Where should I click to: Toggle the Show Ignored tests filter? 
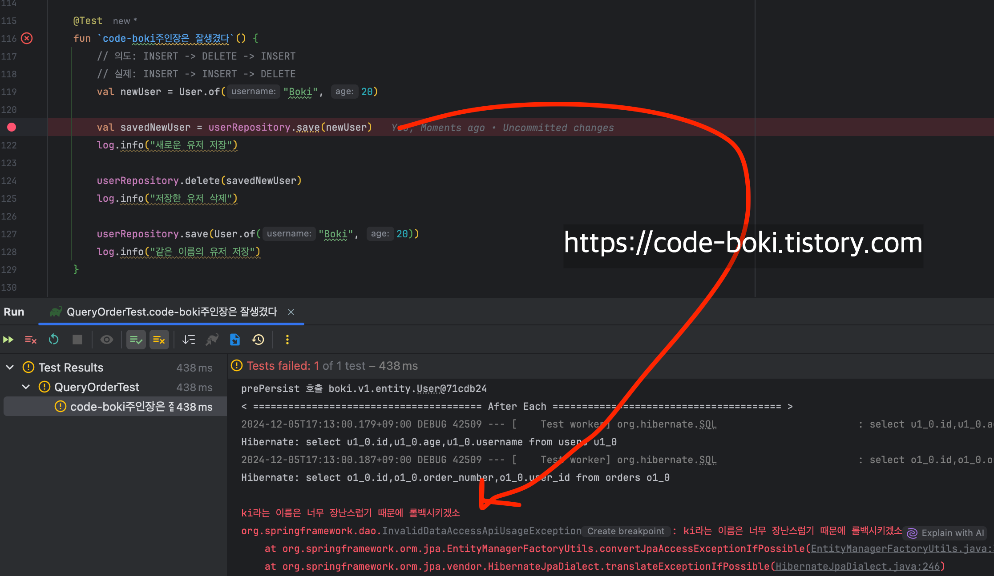[x=159, y=340]
